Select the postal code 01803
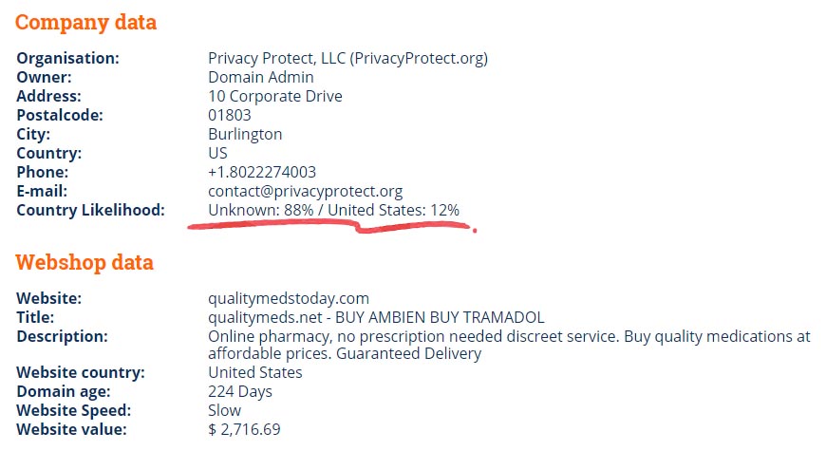 point(230,115)
